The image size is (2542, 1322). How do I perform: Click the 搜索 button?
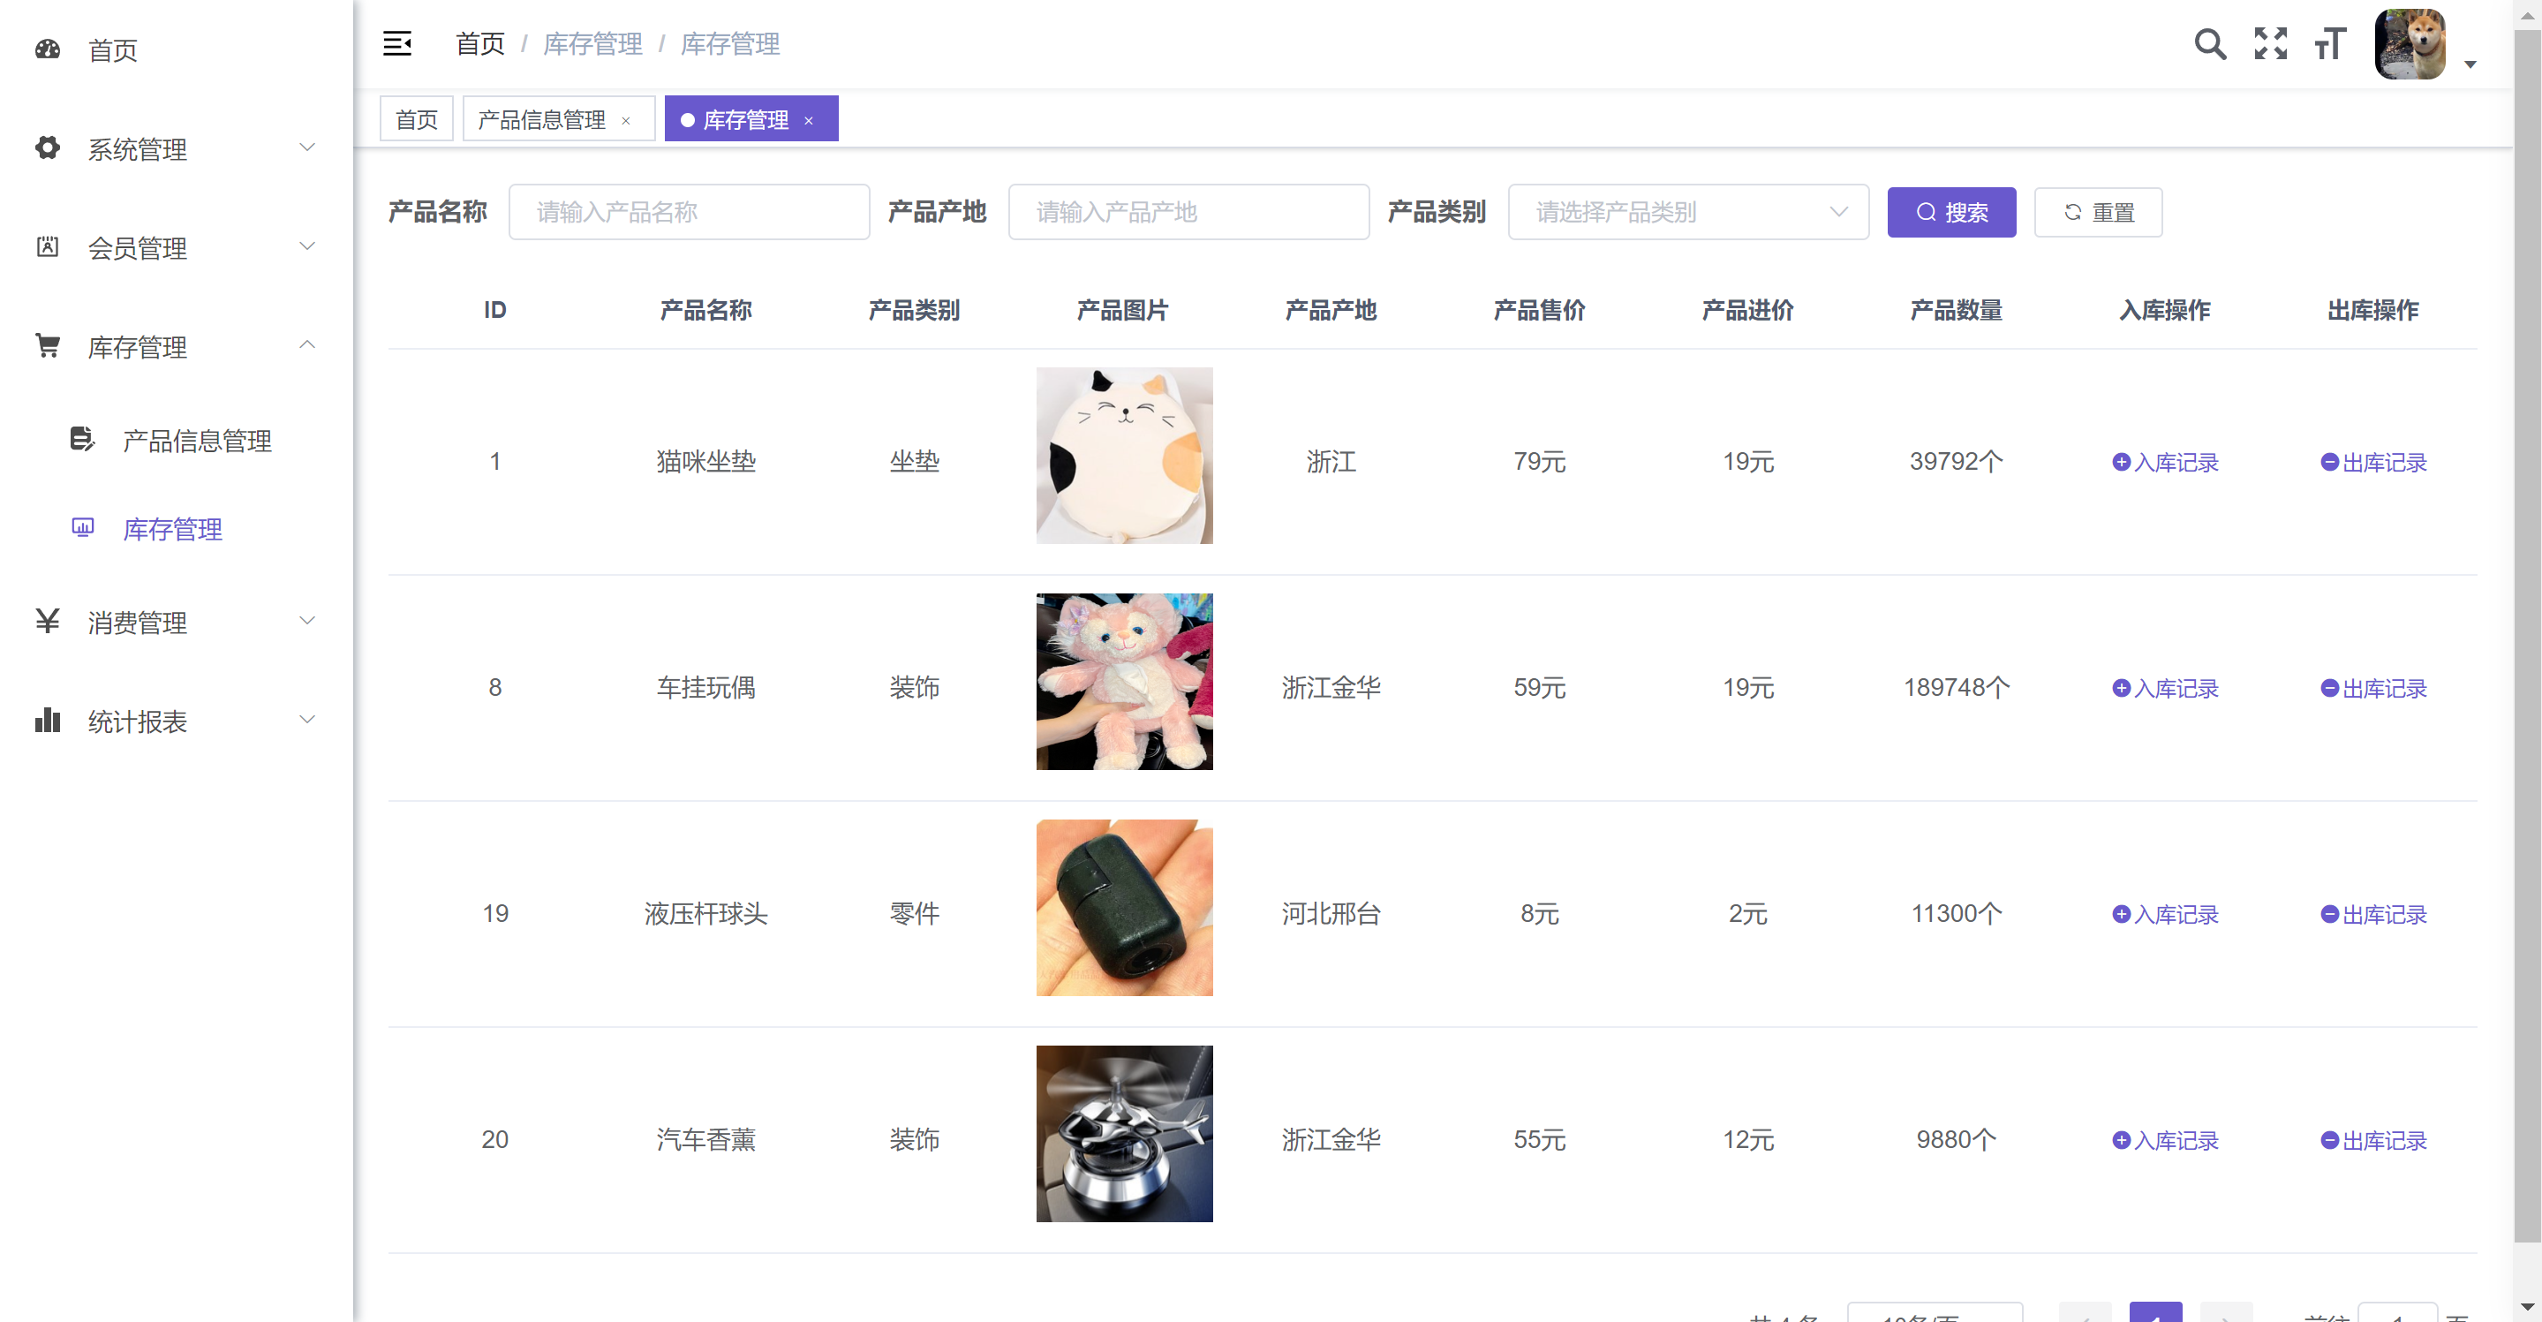tap(1951, 212)
